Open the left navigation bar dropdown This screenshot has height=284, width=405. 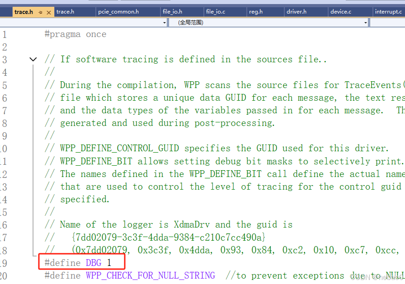[x=164, y=22]
